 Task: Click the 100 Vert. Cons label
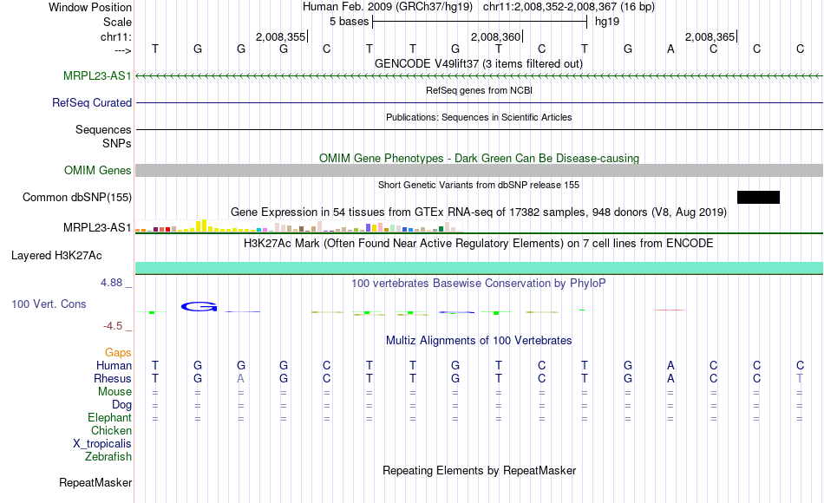(x=49, y=304)
